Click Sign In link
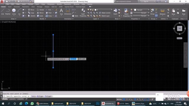The width and height of the screenshot is (189, 106). tap(145, 1)
